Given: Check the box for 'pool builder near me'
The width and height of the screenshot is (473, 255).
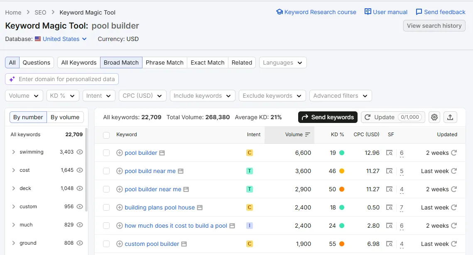Looking at the screenshot, I should pos(106,189).
